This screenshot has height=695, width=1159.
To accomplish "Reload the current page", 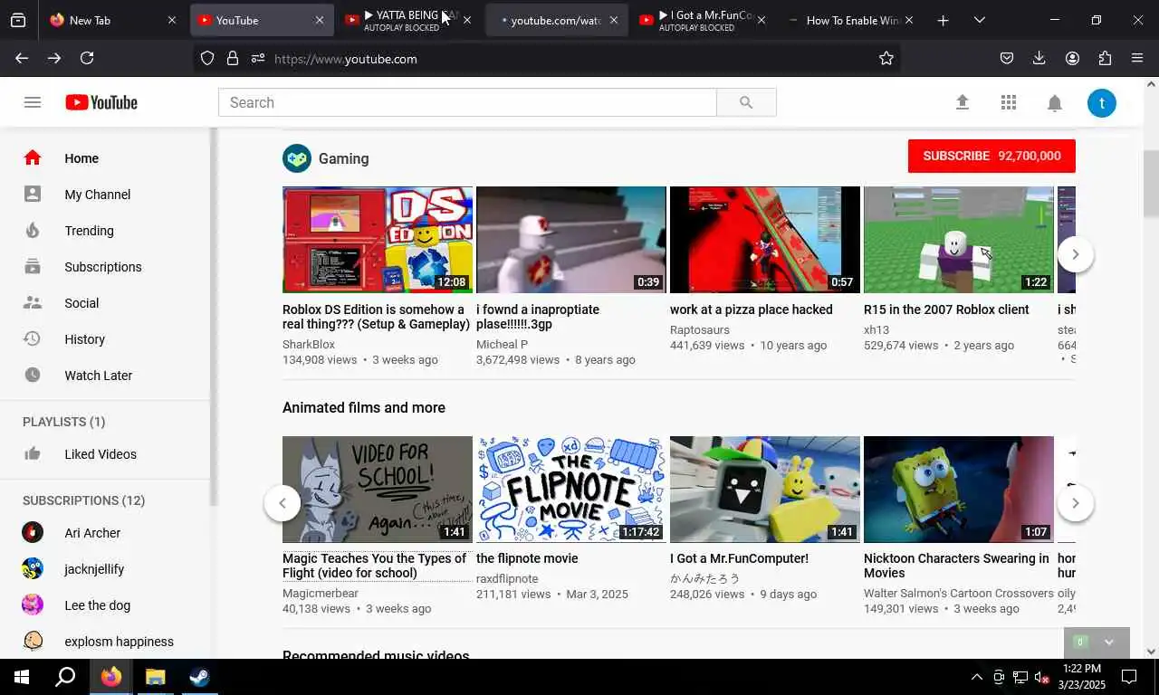I will [x=87, y=58].
